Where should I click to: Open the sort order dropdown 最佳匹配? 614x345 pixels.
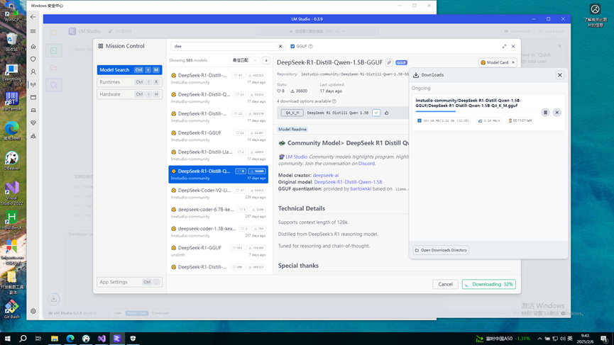tap(245, 60)
